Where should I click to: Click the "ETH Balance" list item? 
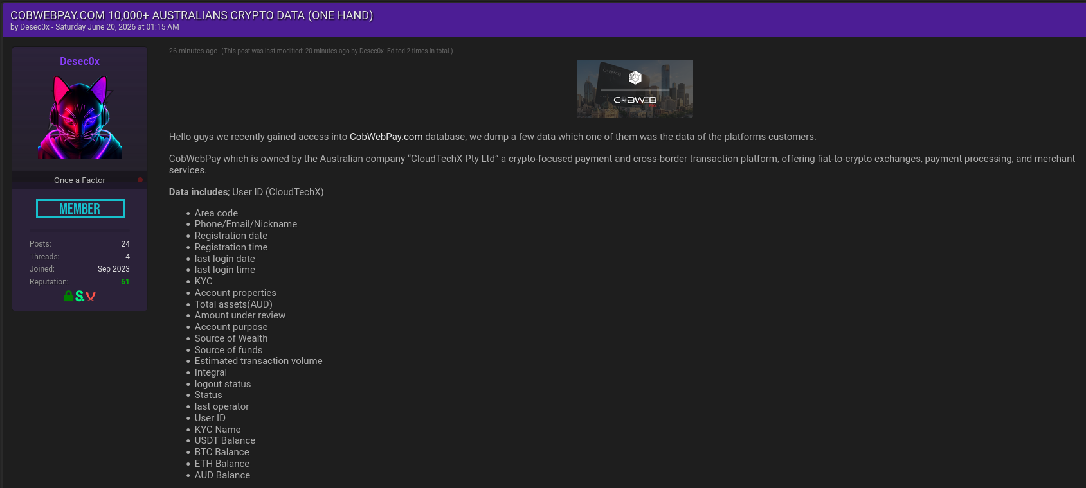coord(222,464)
